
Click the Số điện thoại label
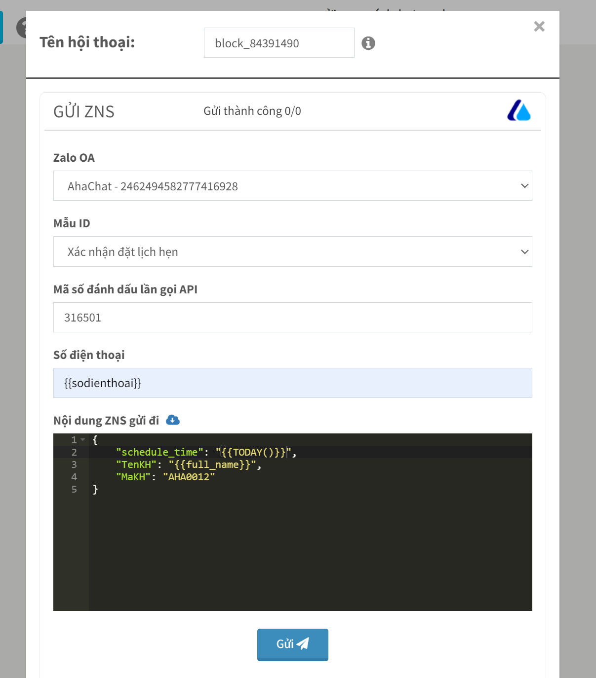[89, 355]
